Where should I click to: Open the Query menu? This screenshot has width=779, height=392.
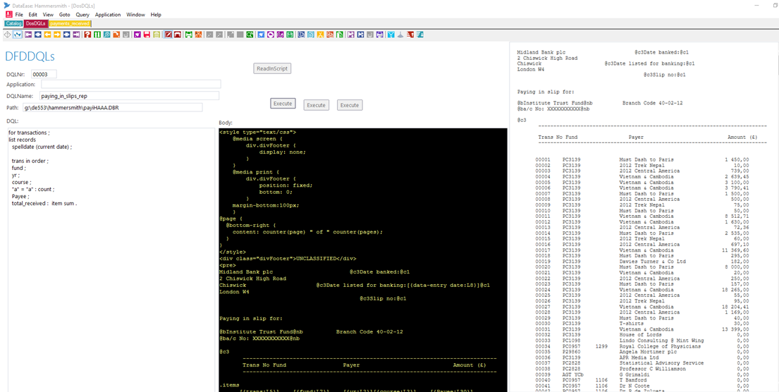click(82, 15)
